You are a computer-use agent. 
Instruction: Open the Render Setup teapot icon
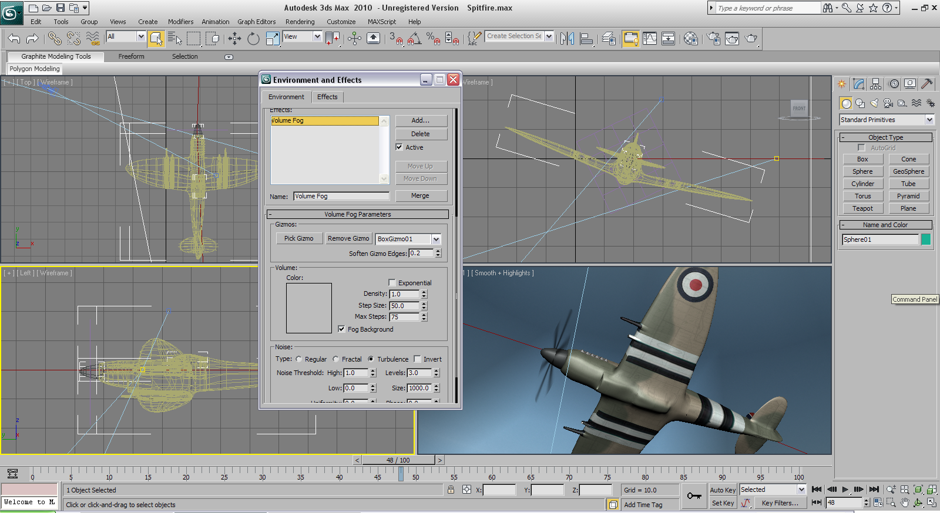coord(714,39)
